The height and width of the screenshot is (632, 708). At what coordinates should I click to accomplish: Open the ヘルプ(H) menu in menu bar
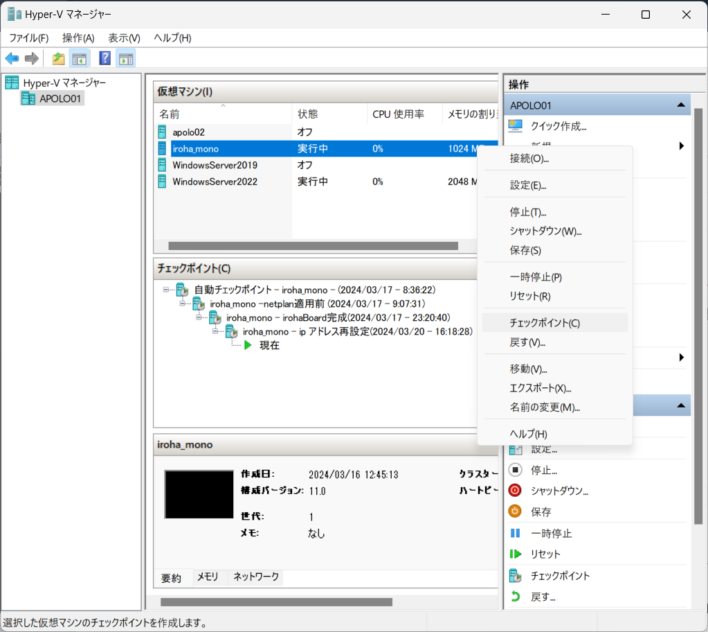172,38
